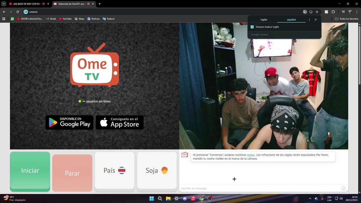Click the Parar button

tap(72, 173)
